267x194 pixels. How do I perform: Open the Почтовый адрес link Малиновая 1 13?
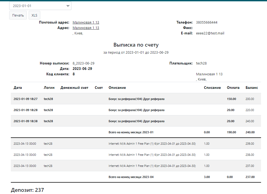86,22
